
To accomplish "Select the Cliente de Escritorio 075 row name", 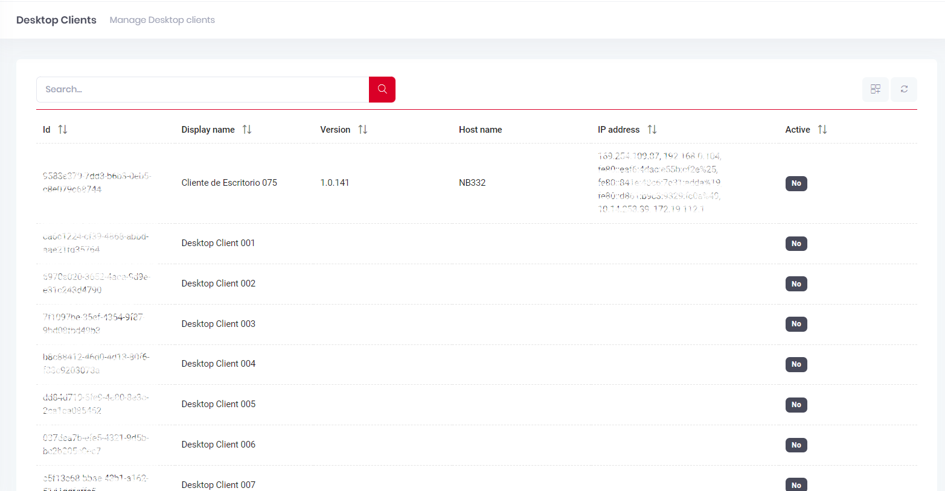I will click(x=229, y=183).
